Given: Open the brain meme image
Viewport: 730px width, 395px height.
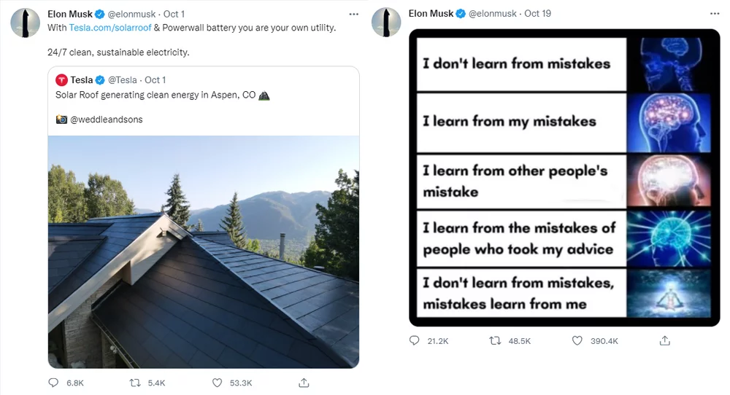Looking at the screenshot, I should [564, 177].
